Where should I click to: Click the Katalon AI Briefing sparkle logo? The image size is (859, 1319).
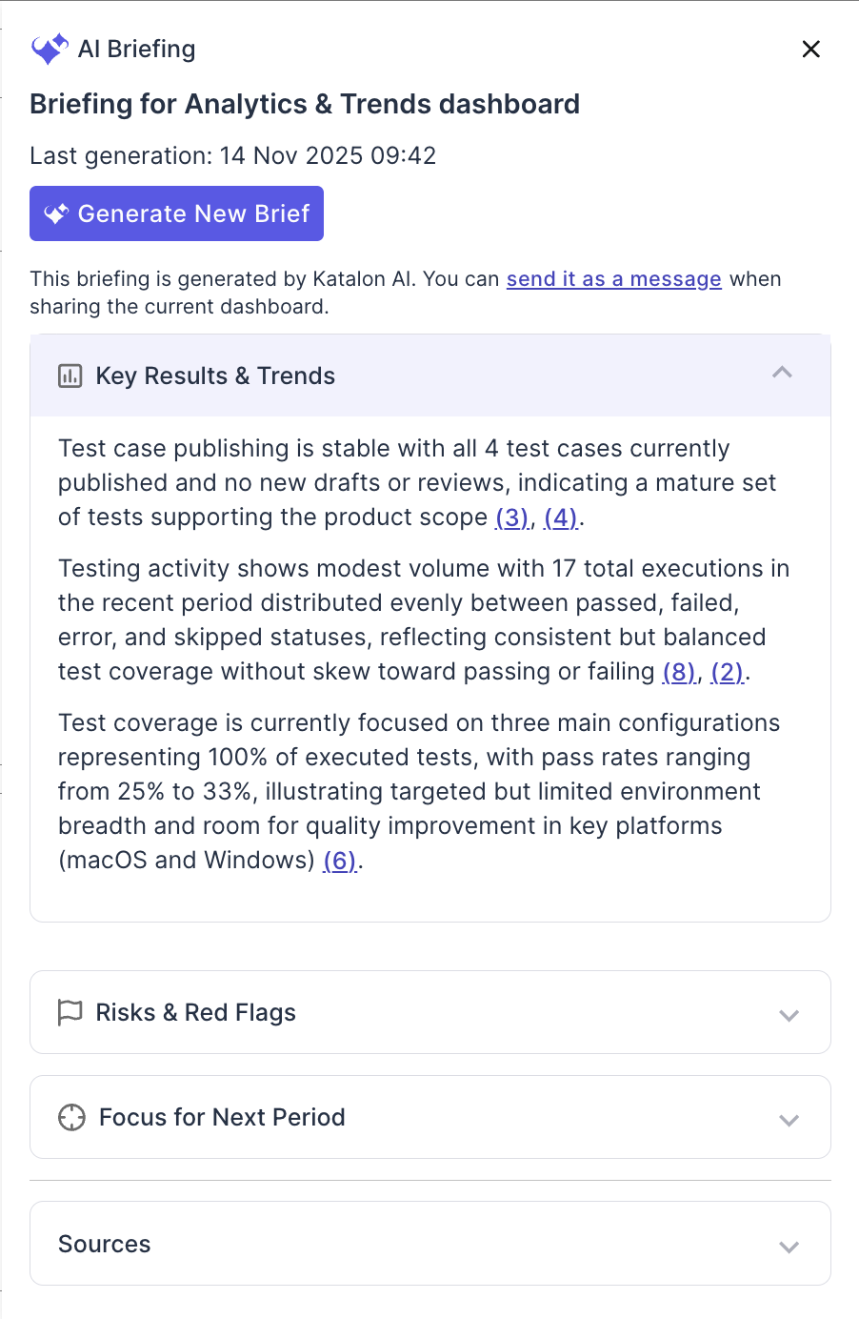(x=50, y=48)
